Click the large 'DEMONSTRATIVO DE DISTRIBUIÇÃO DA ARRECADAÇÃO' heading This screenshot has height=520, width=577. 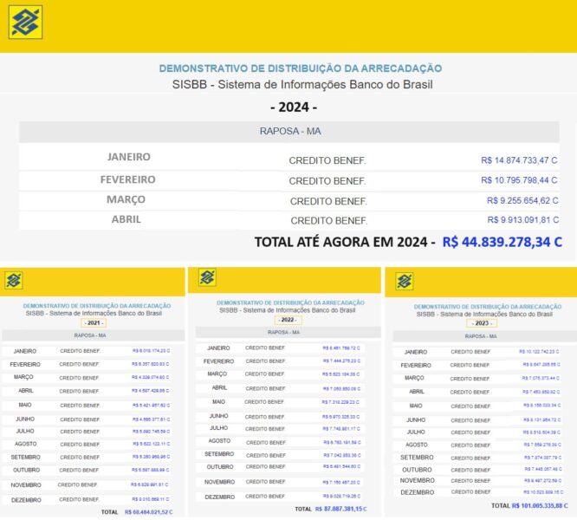click(301, 68)
